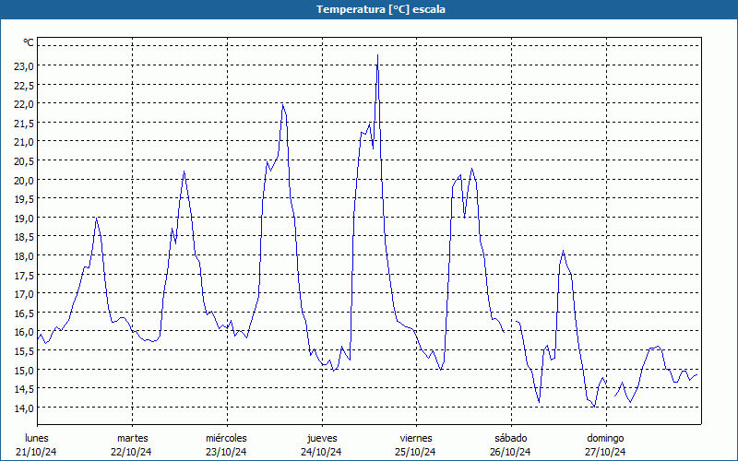The width and height of the screenshot is (738, 461).
Task: Click Monday's temperature peak at 19
Action: pos(97,219)
